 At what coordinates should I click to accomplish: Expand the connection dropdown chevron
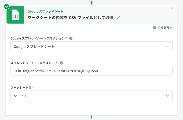tap(167, 46)
